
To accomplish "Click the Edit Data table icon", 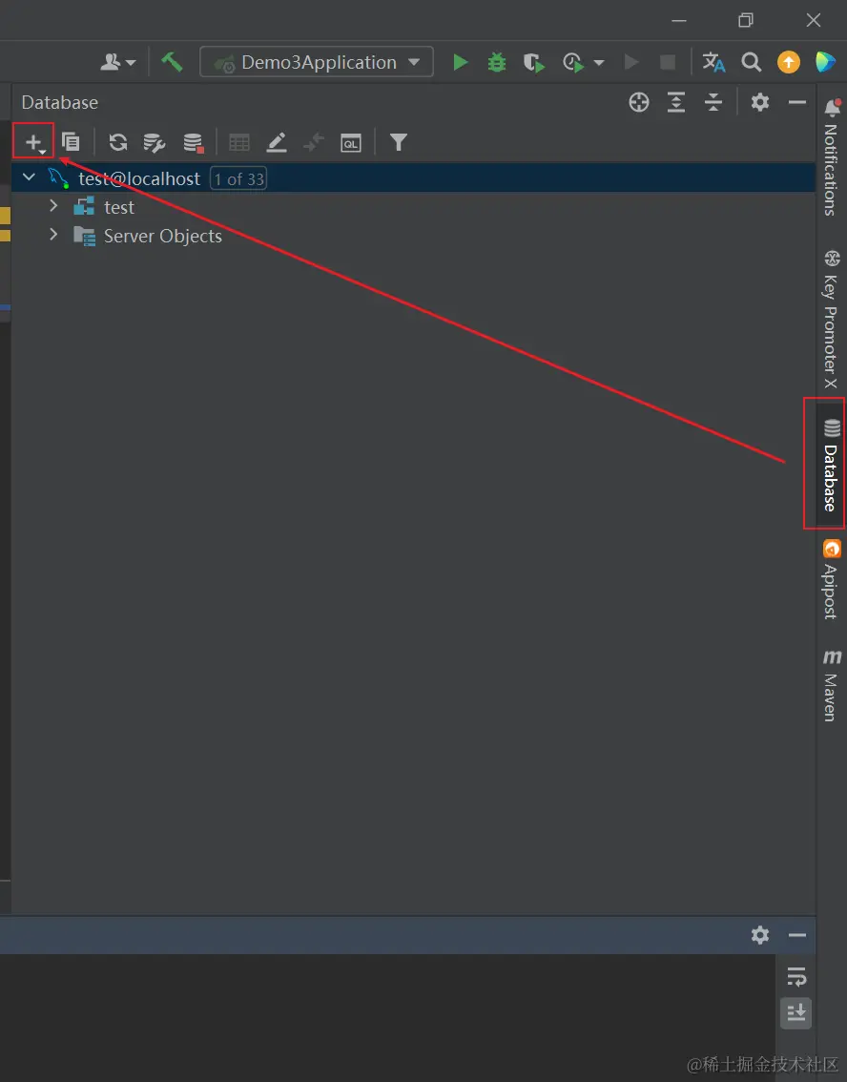I will pos(239,143).
